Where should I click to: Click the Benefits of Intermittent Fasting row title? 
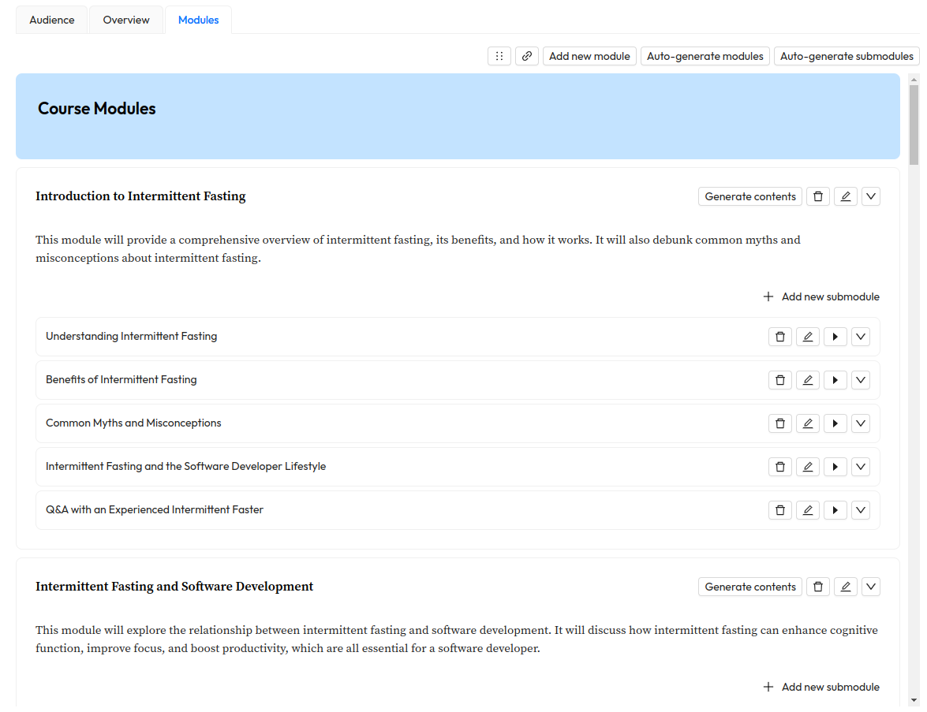pos(121,379)
